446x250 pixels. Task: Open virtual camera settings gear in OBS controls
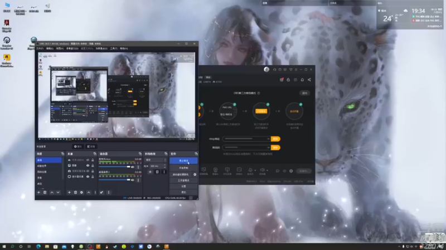pos(195,174)
